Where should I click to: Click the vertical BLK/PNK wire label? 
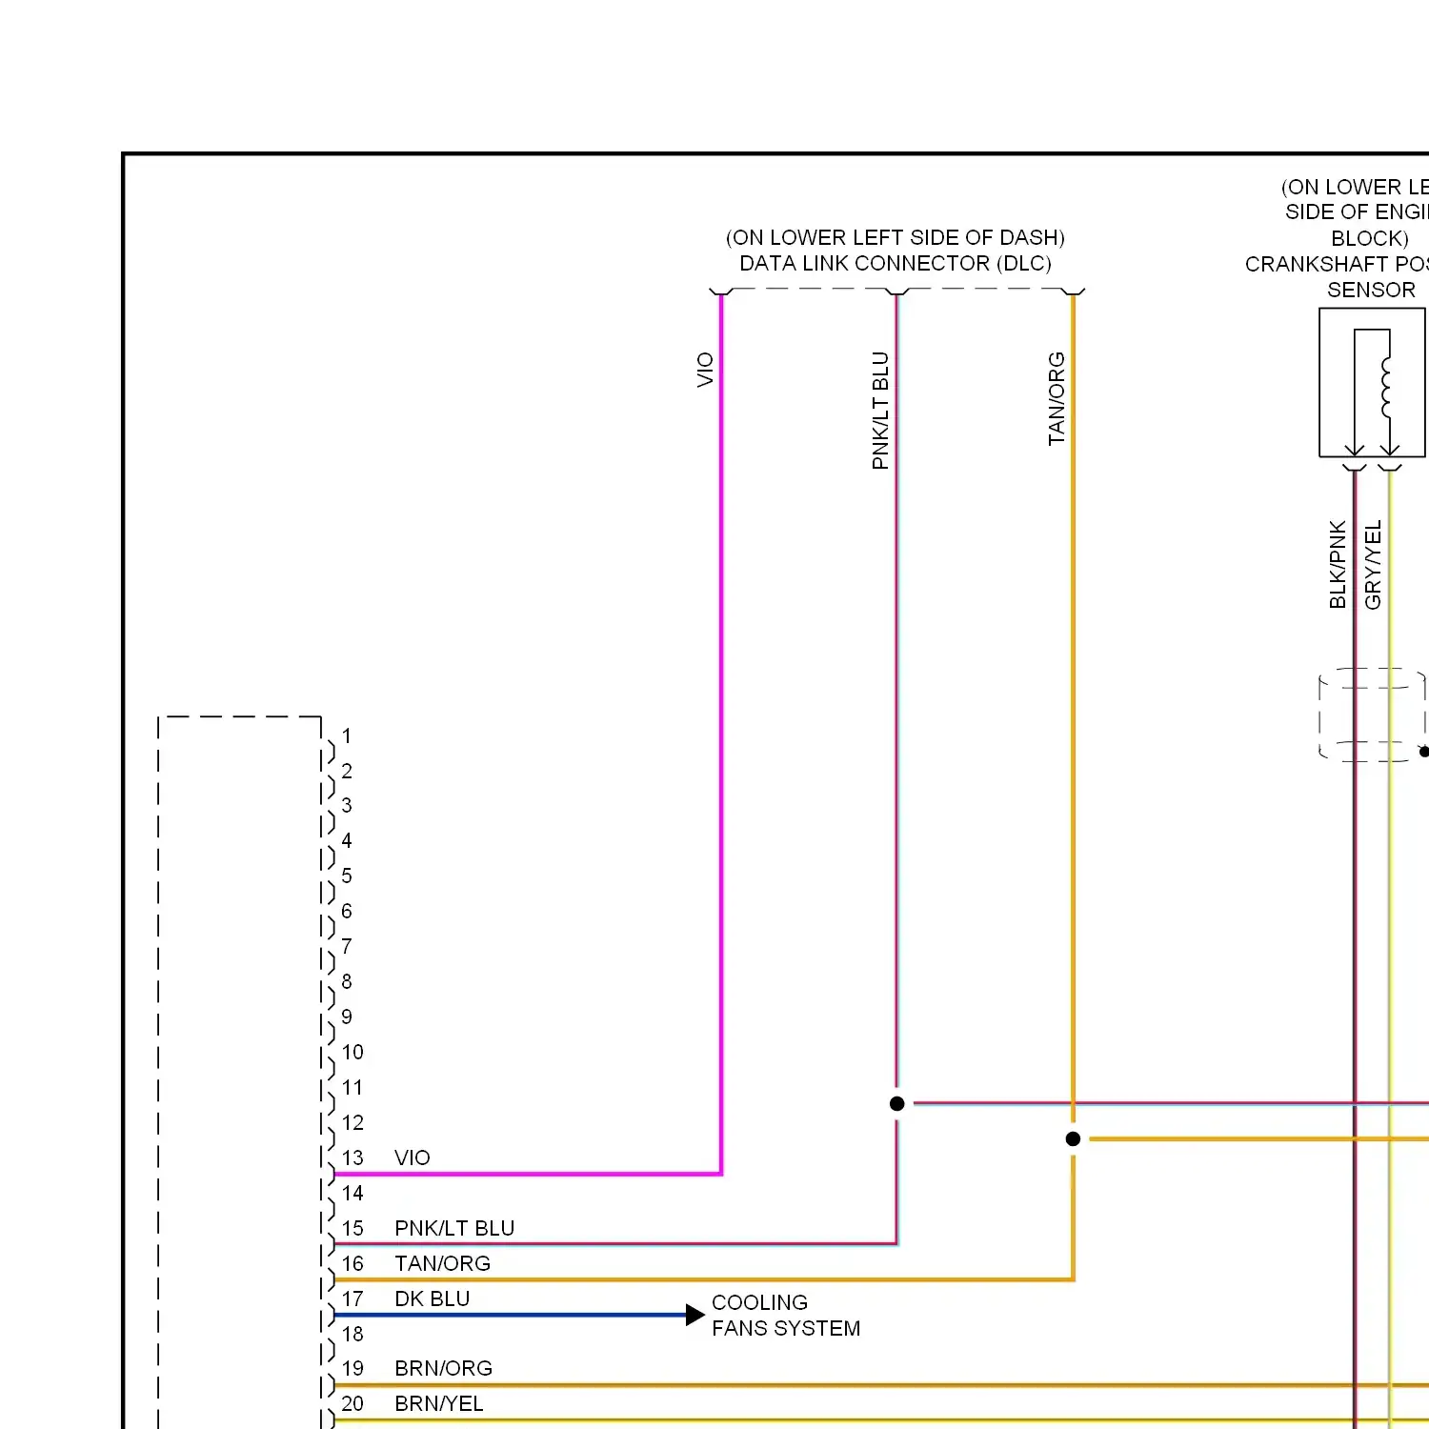pyautogui.click(x=1338, y=564)
